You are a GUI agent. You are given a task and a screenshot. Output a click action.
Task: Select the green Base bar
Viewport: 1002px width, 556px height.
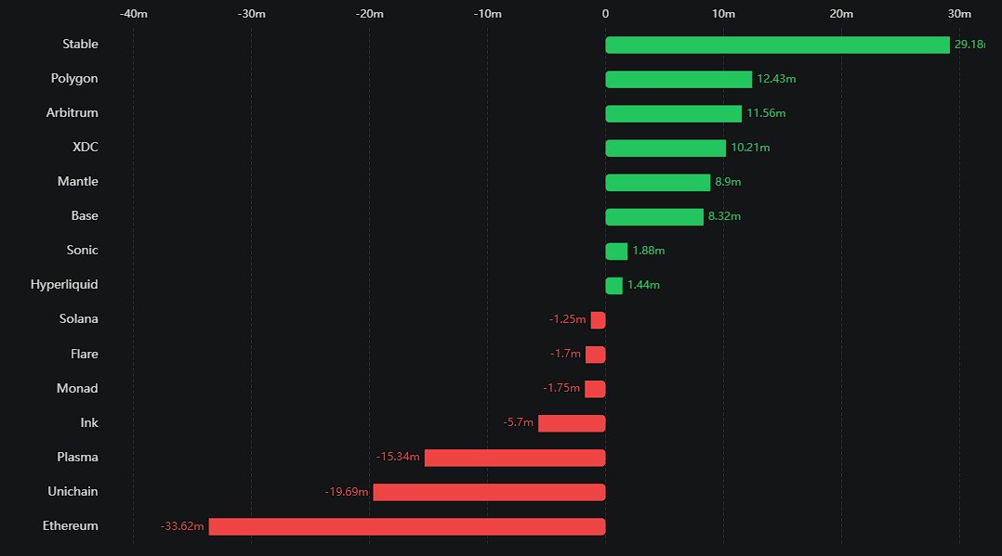click(654, 217)
